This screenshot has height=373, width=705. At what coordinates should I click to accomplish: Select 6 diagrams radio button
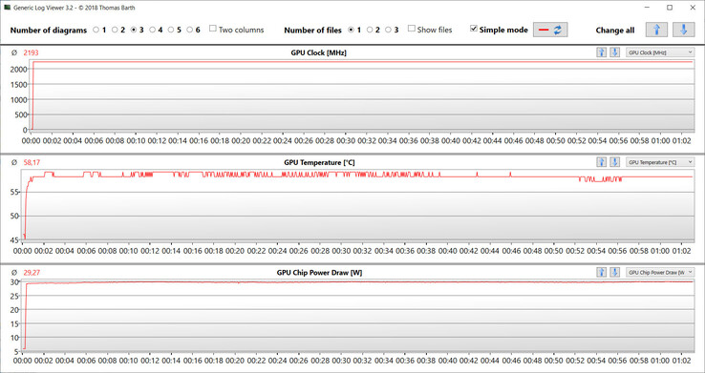(190, 31)
